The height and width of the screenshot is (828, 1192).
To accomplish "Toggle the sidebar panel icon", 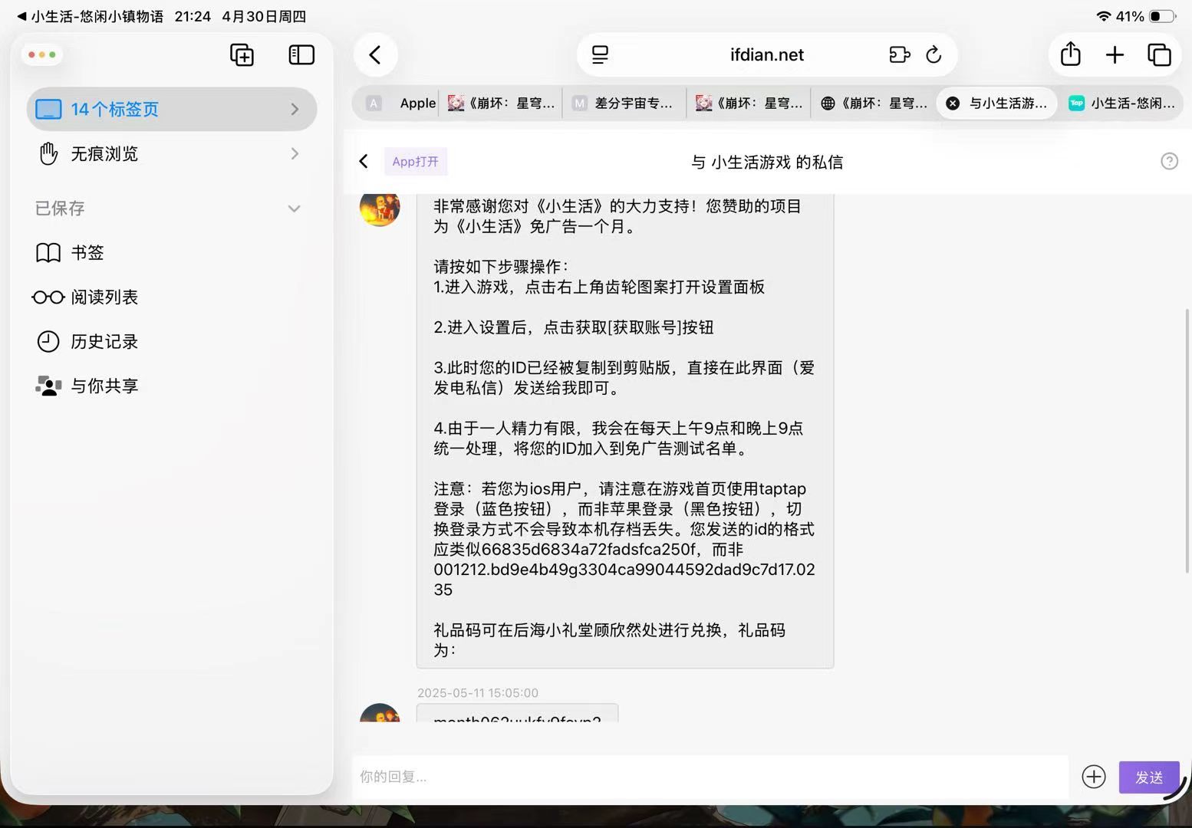I will pos(301,55).
